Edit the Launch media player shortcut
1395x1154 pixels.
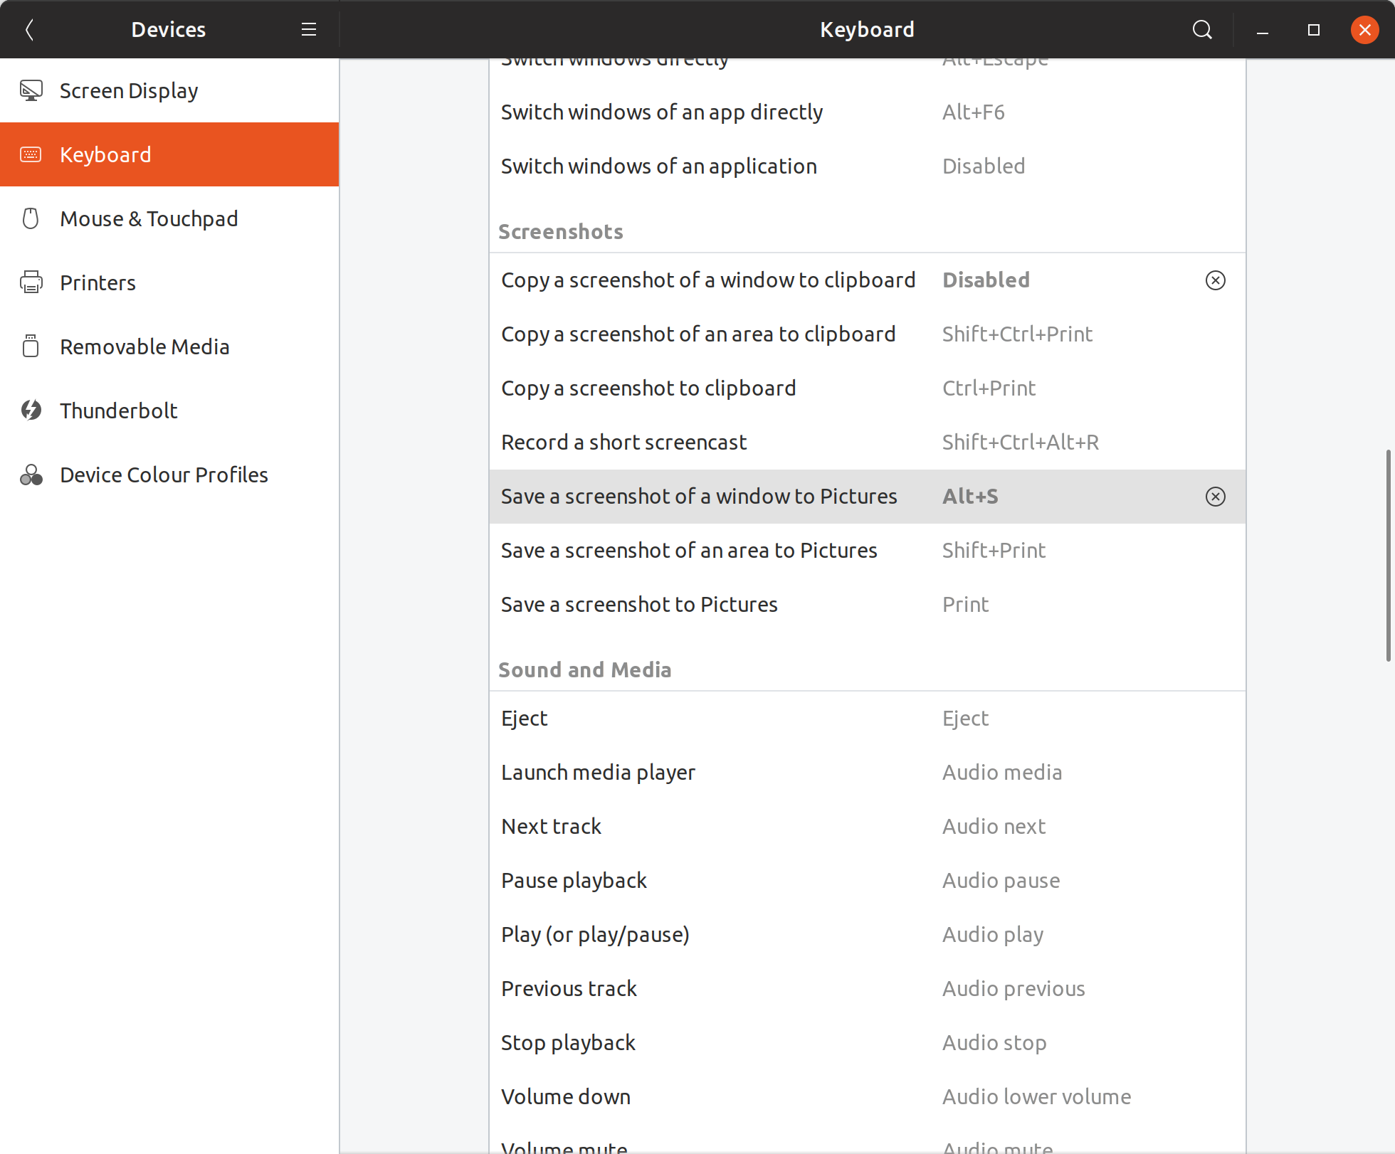pyautogui.click(x=868, y=773)
